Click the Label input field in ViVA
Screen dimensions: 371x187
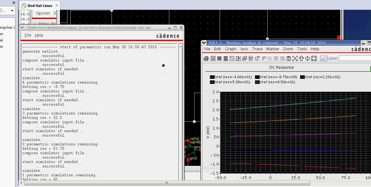(355, 58)
